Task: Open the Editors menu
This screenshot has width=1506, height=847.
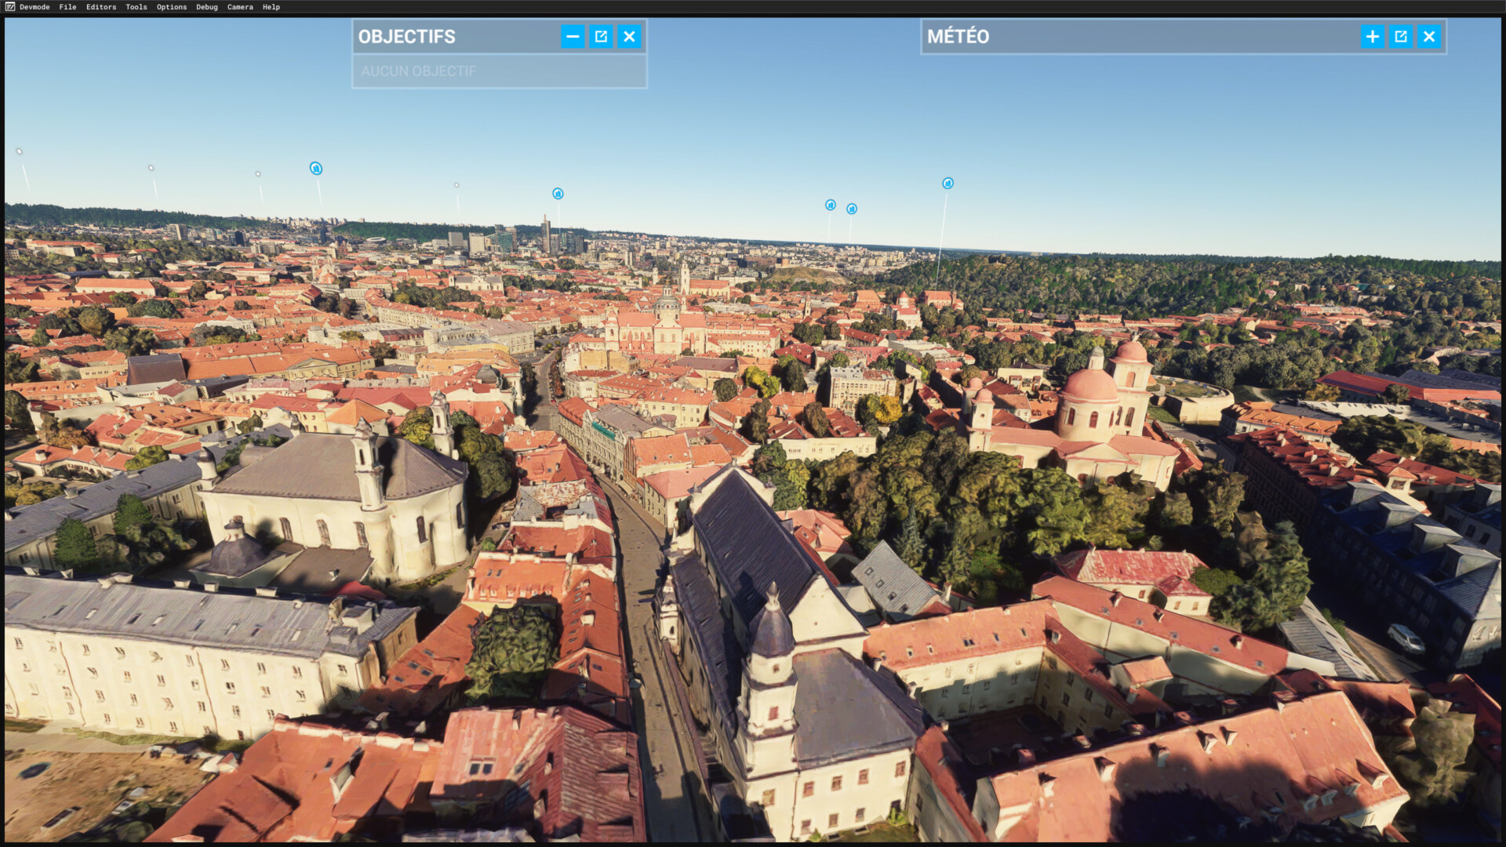Action: click(100, 7)
